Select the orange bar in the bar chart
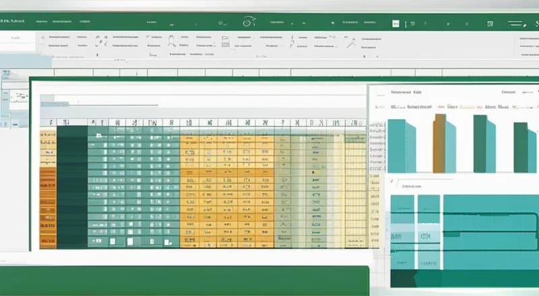 pos(439,143)
